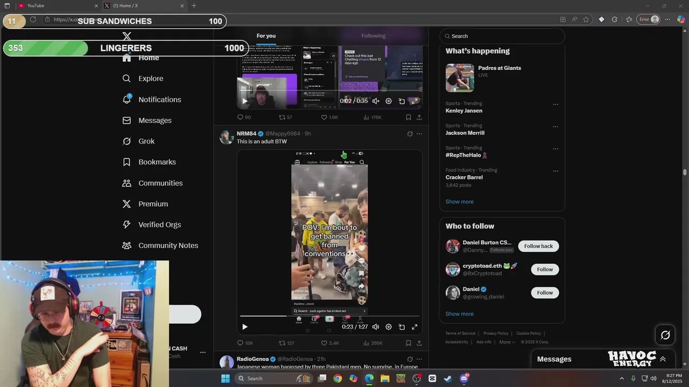Focus the X Search field
Viewport: 689px width, 387px height.
[x=502, y=36]
